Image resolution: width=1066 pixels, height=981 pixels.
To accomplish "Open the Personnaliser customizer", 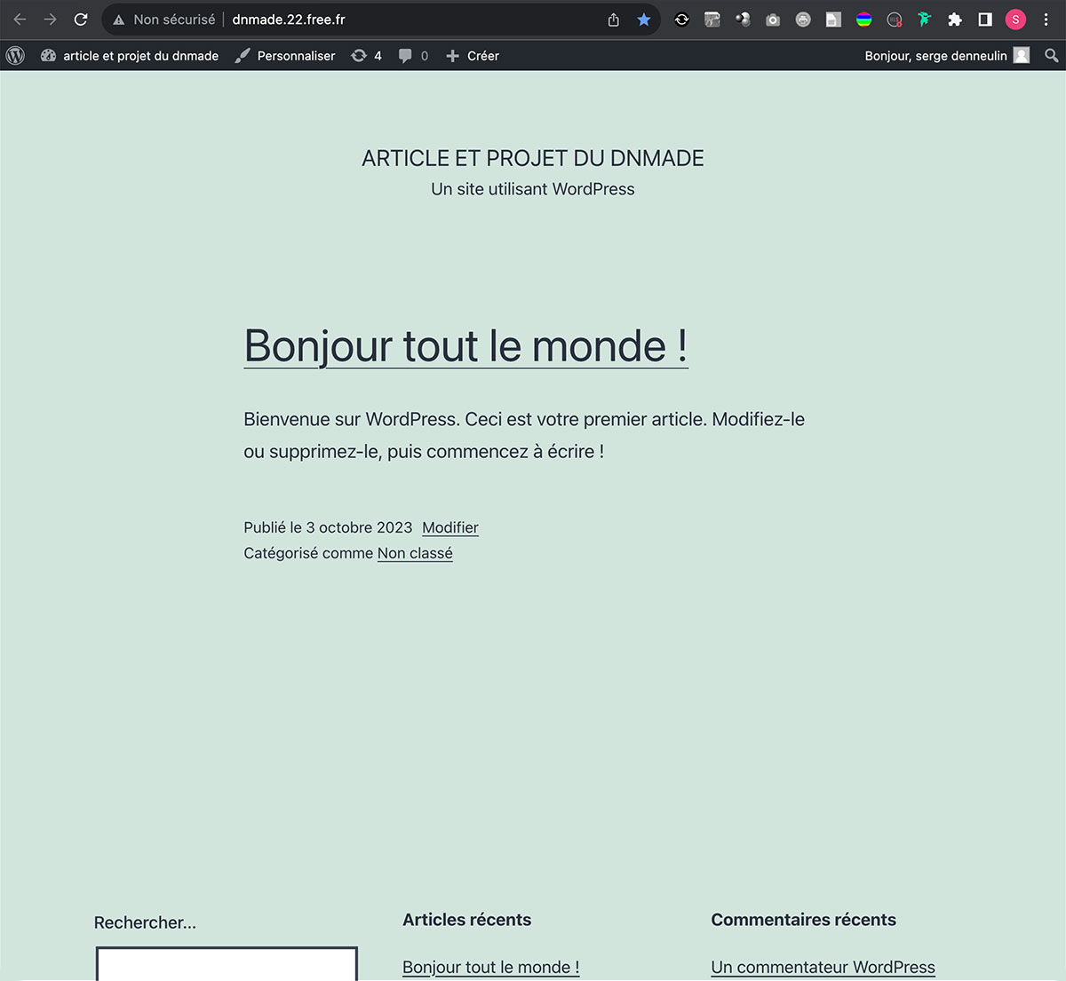I will (x=285, y=55).
